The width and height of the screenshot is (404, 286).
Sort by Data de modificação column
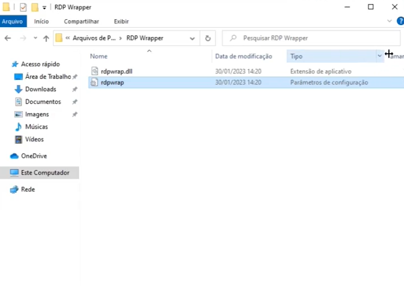pos(243,56)
